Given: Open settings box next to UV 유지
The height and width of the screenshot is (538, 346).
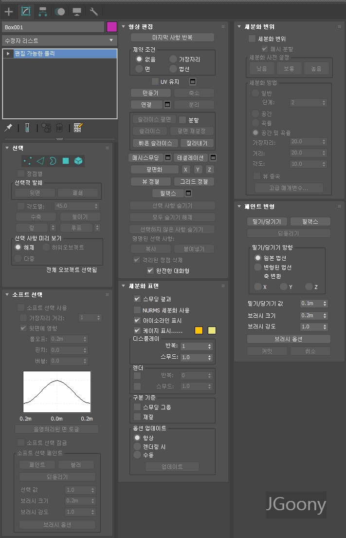Looking at the screenshot, I should (193, 82).
